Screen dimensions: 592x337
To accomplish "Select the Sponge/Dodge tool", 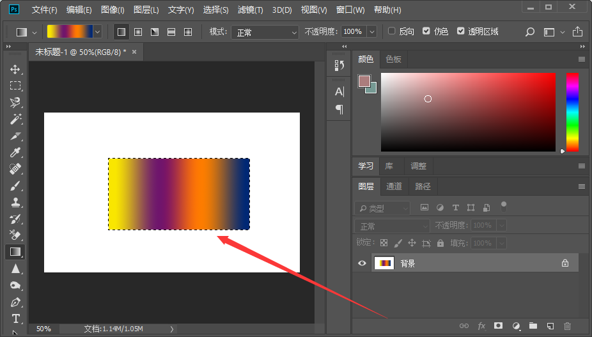I will (x=15, y=285).
